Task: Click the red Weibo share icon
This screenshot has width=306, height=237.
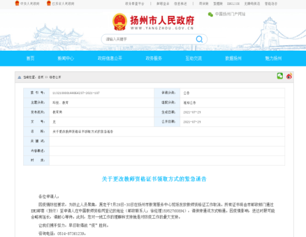Action: [x=289, y=76]
